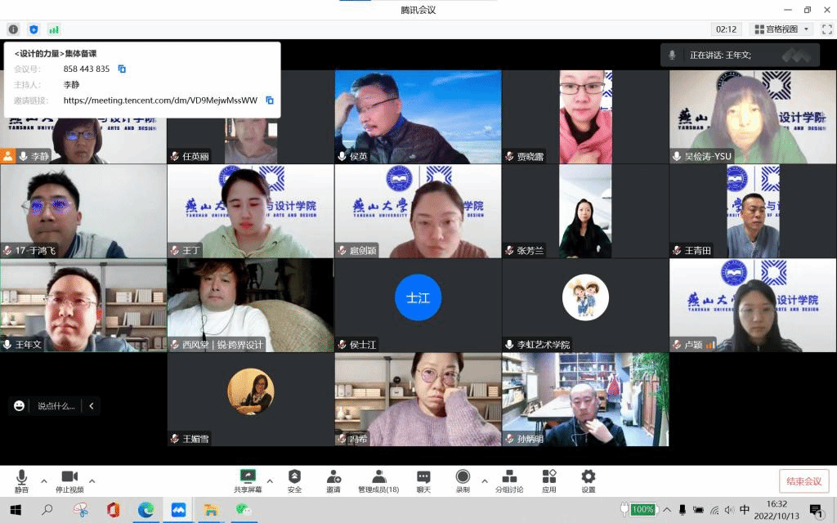Copy the invitation link
The width and height of the screenshot is (837, 523).
270,101
